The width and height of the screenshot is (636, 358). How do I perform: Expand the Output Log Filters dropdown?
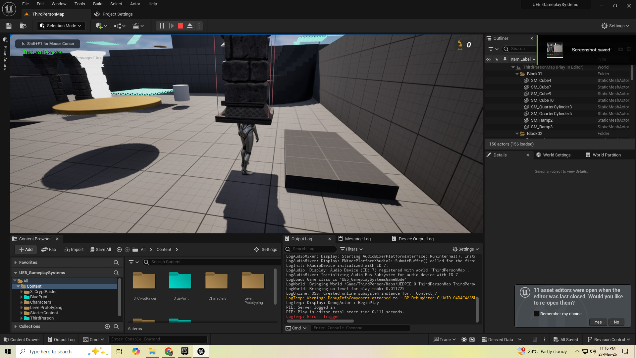pyautogui.click(x=351, y=249)
